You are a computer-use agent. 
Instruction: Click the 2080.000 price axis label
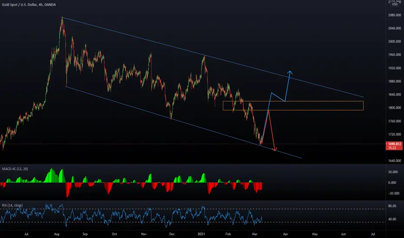[x=394, y=15]
